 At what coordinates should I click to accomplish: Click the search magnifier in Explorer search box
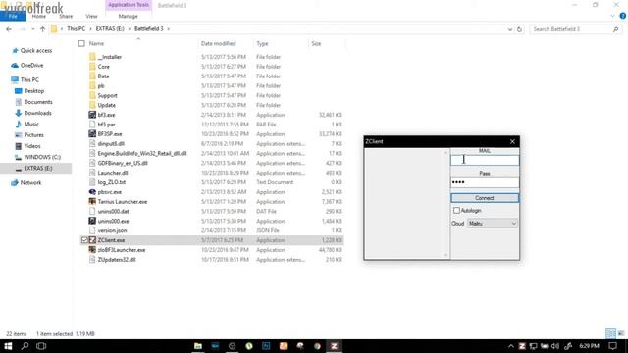click(615, 29)
